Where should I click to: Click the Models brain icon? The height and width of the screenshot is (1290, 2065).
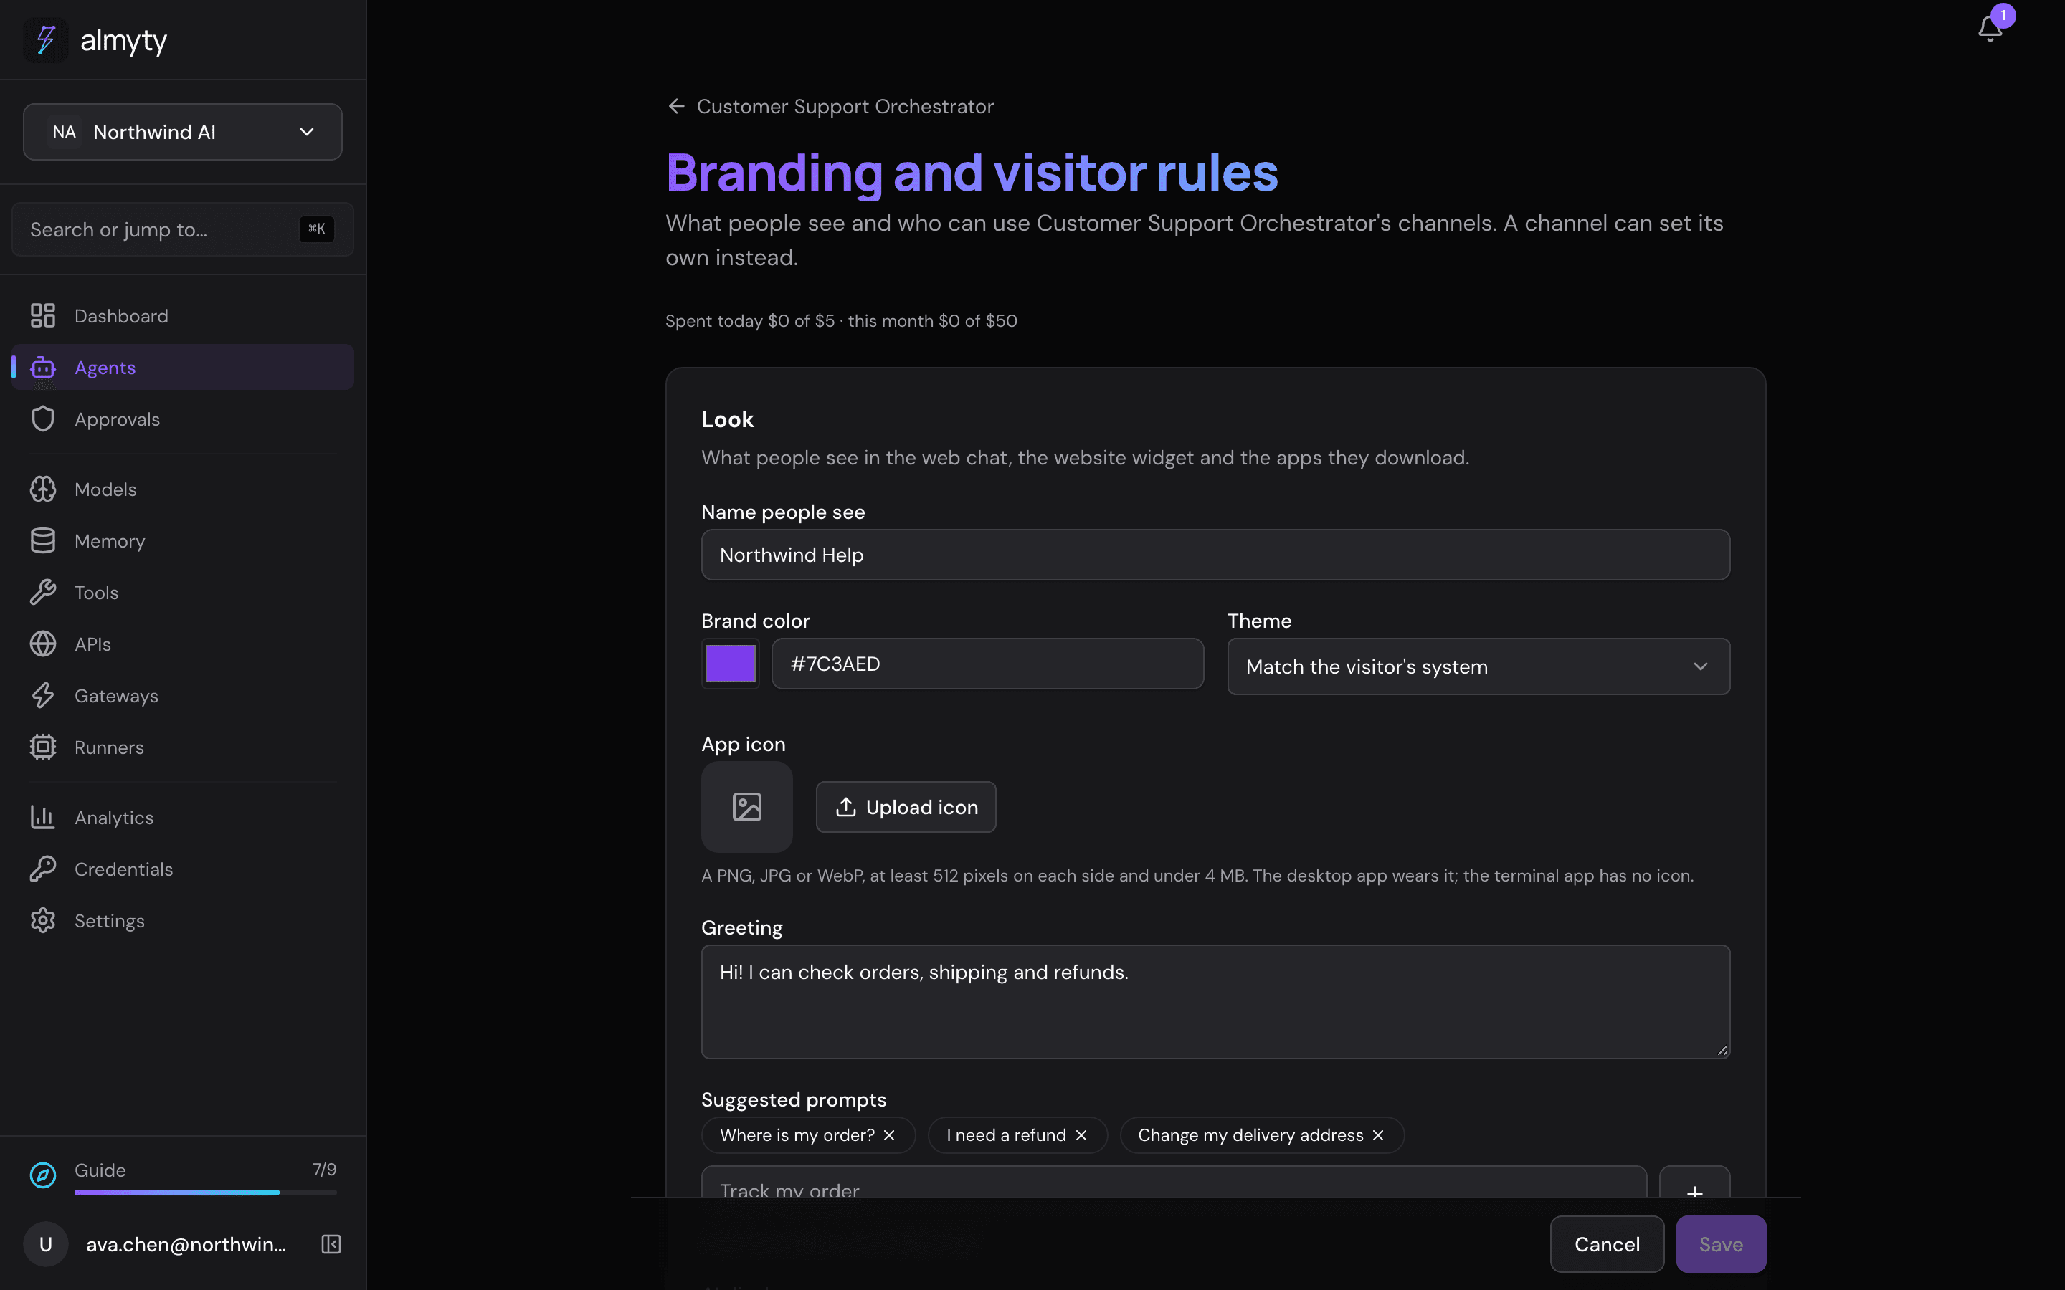pyautogui.click(x=43, y=489)
